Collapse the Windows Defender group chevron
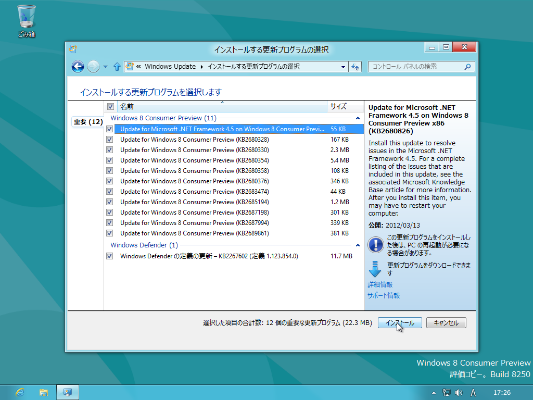Viewport: 533px width, 400px height. click(x=358, y=245)
